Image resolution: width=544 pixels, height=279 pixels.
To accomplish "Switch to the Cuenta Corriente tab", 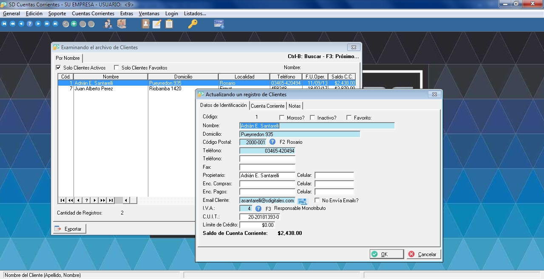I will coord(268,106).
